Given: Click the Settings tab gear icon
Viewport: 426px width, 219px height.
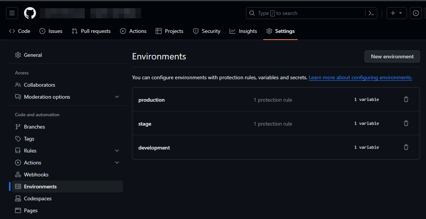Looking at the screenshot, I should point(269,31).
